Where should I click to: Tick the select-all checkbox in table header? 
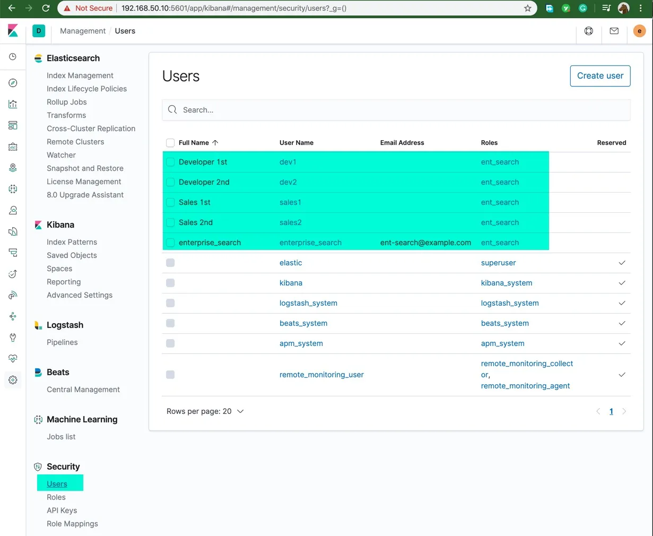tap(170, 143)
